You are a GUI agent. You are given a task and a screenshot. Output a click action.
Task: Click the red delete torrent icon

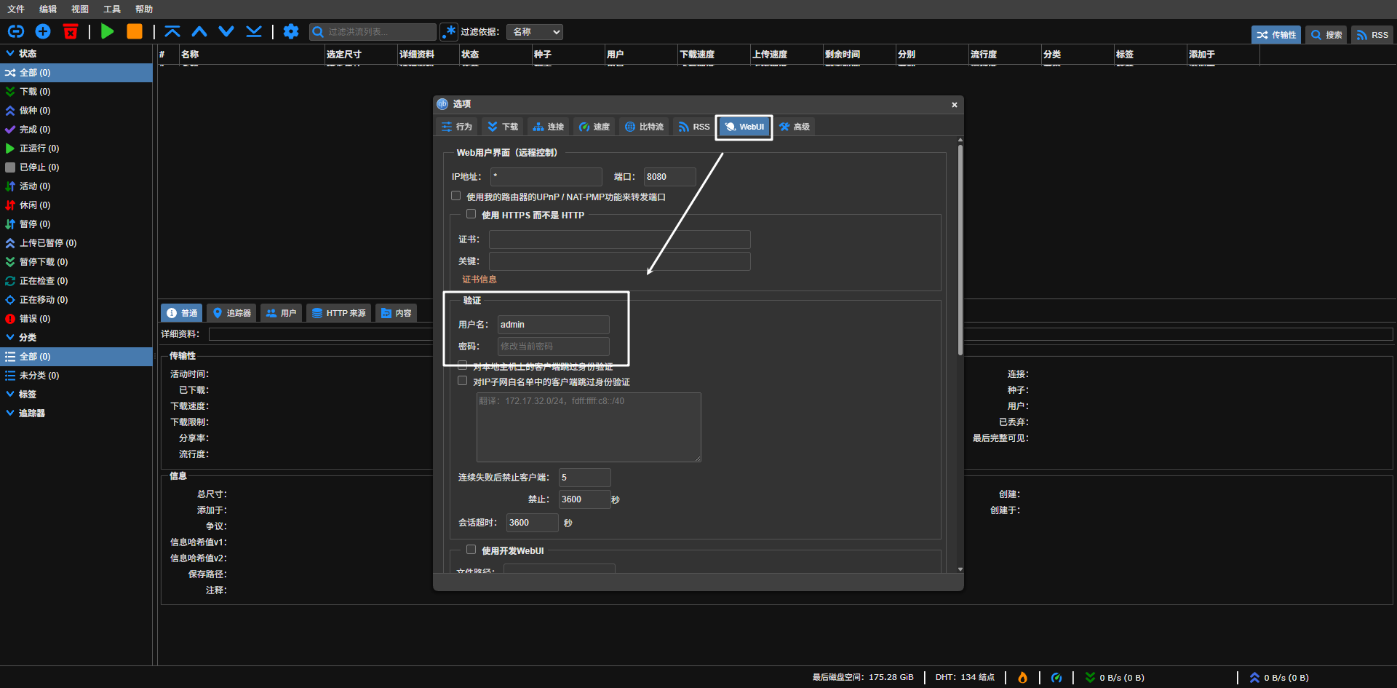tap(71, 31)
